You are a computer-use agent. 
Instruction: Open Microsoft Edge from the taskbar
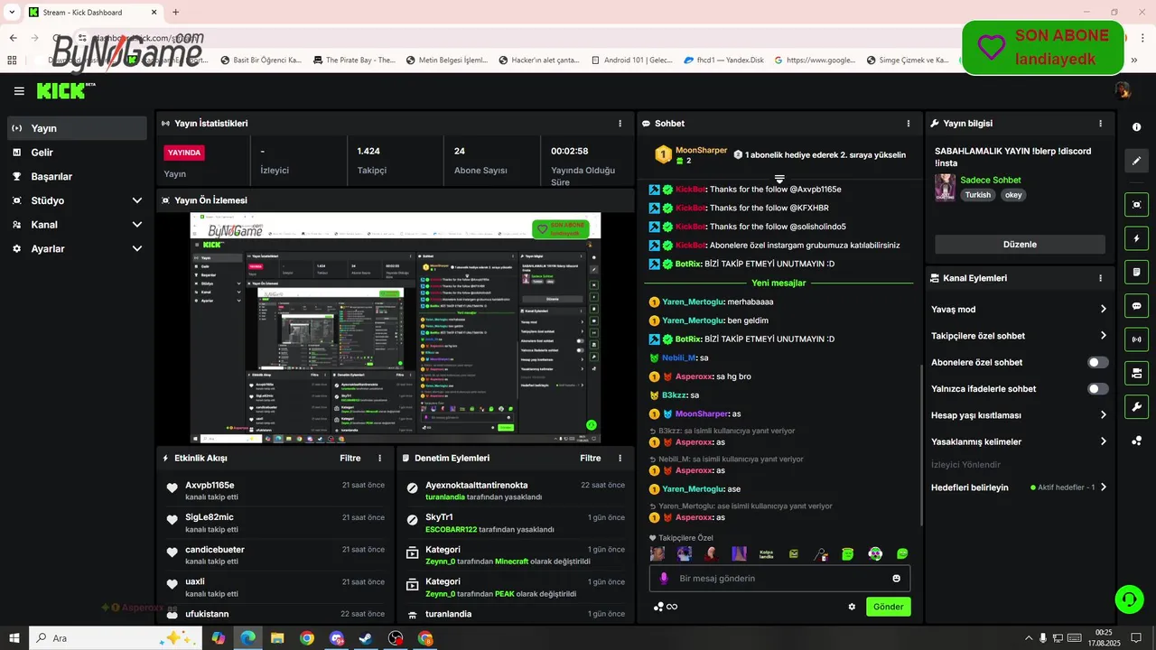point(247,638)
